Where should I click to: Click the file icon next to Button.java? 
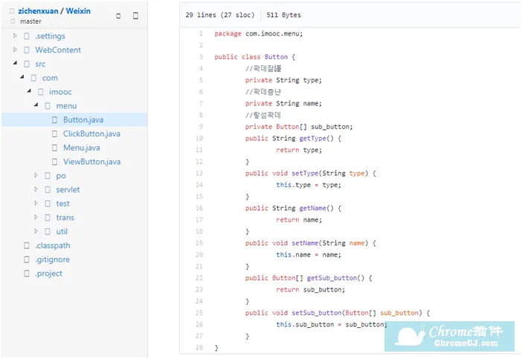(54, 119)
